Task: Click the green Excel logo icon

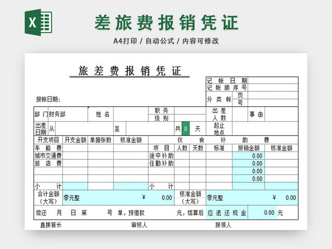Action: click(38, 22)
